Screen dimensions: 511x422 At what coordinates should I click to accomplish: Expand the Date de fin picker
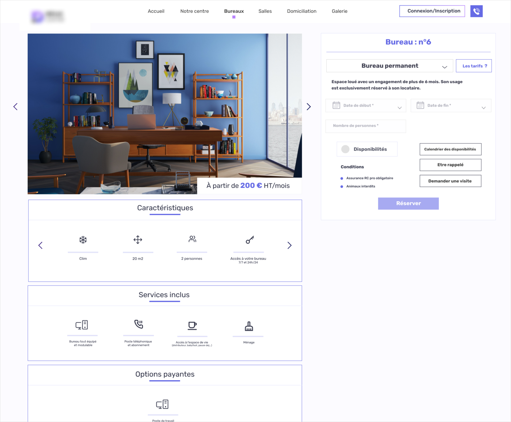[484, 108]
